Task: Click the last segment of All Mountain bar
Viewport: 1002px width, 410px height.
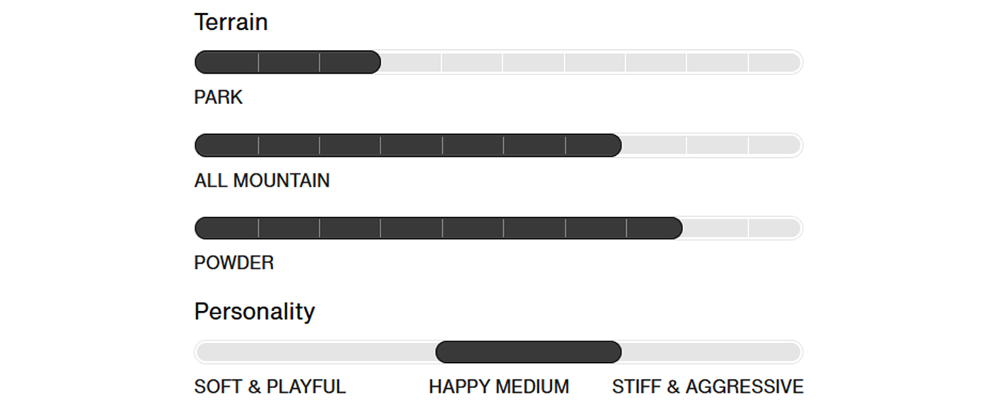Action: click(774, 146)
